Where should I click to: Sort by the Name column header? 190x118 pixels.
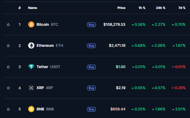point(33,8)
